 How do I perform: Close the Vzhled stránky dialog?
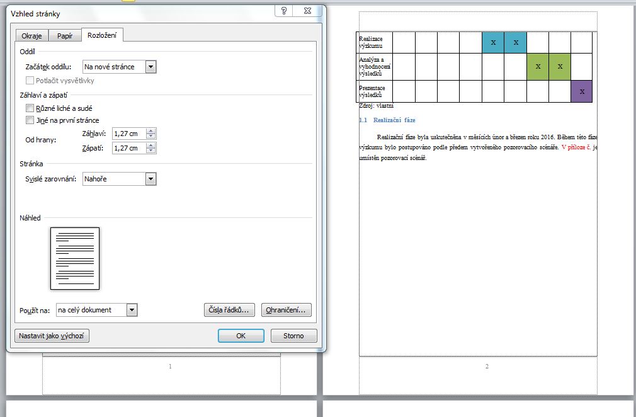[x=307, y=10]
